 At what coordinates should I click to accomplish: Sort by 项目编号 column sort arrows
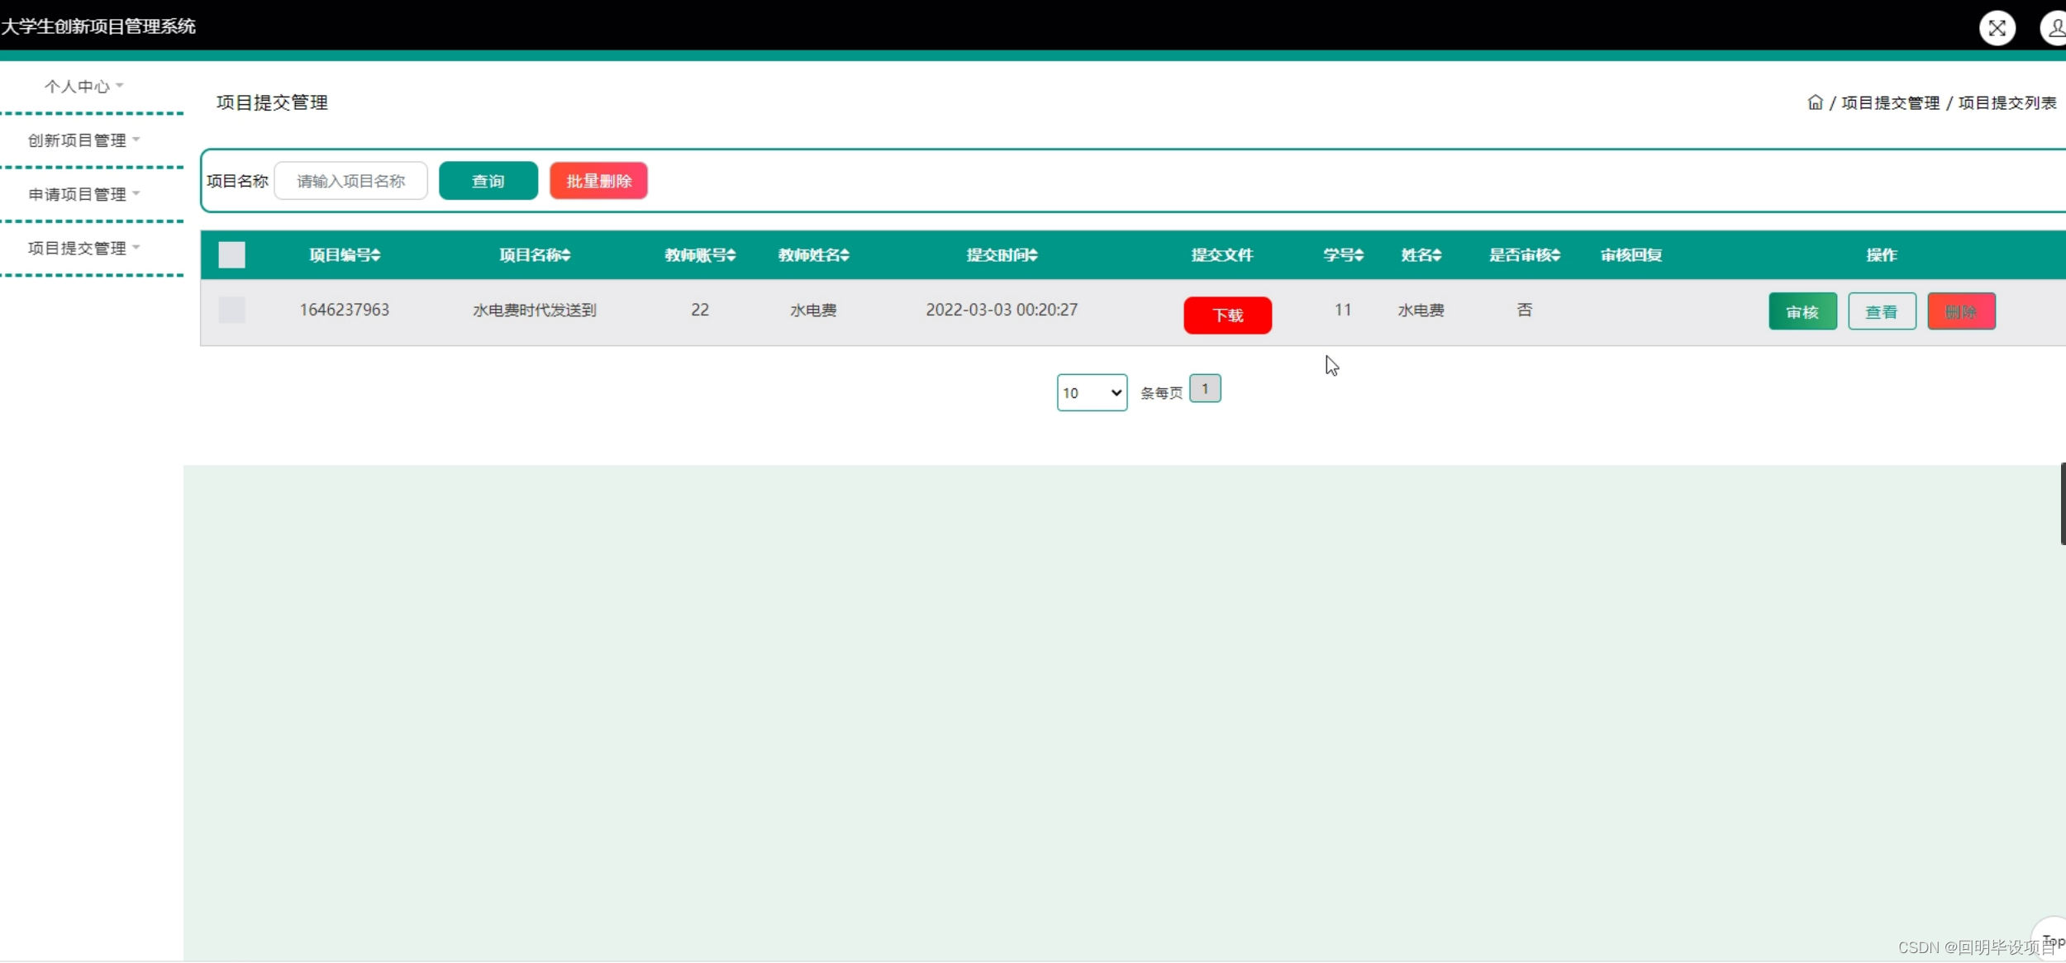tap(376, 255)
